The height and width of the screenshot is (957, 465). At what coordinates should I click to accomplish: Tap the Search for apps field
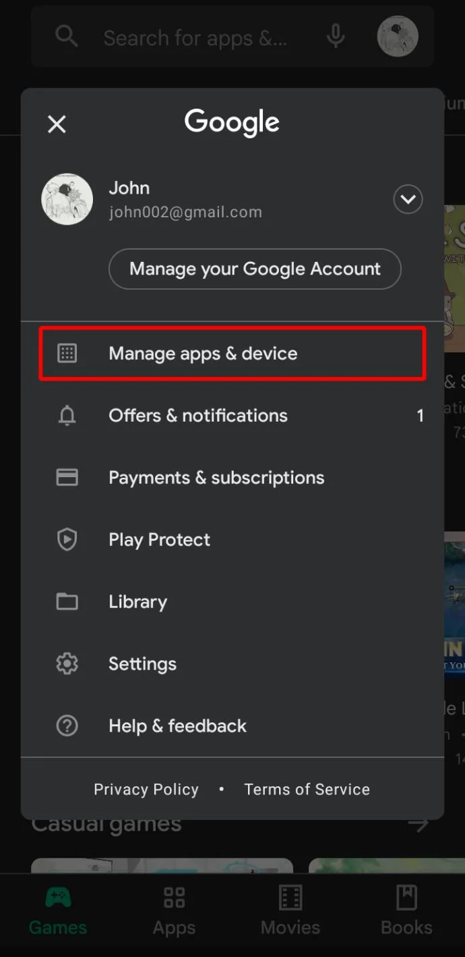[232, 36]
